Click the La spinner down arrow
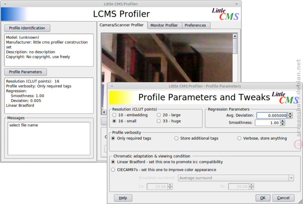Image resolution: width=303 pixels, height=204 pixels. [170, 188]
